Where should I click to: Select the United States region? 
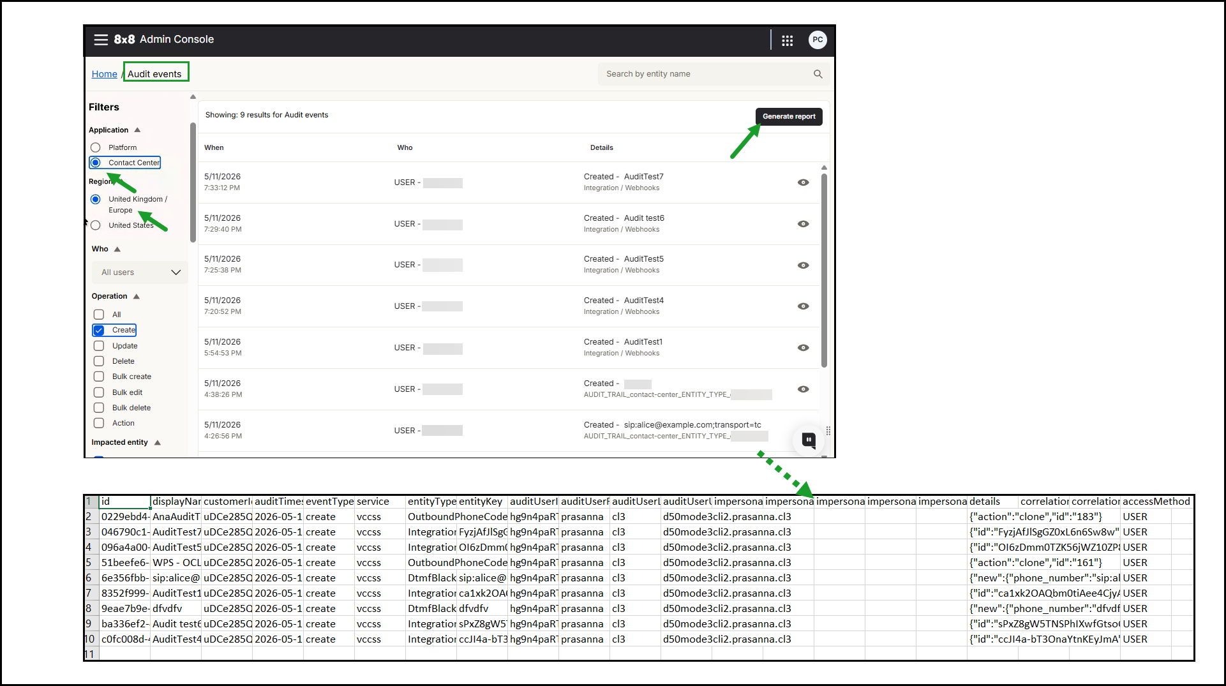(x=96, y=225)
